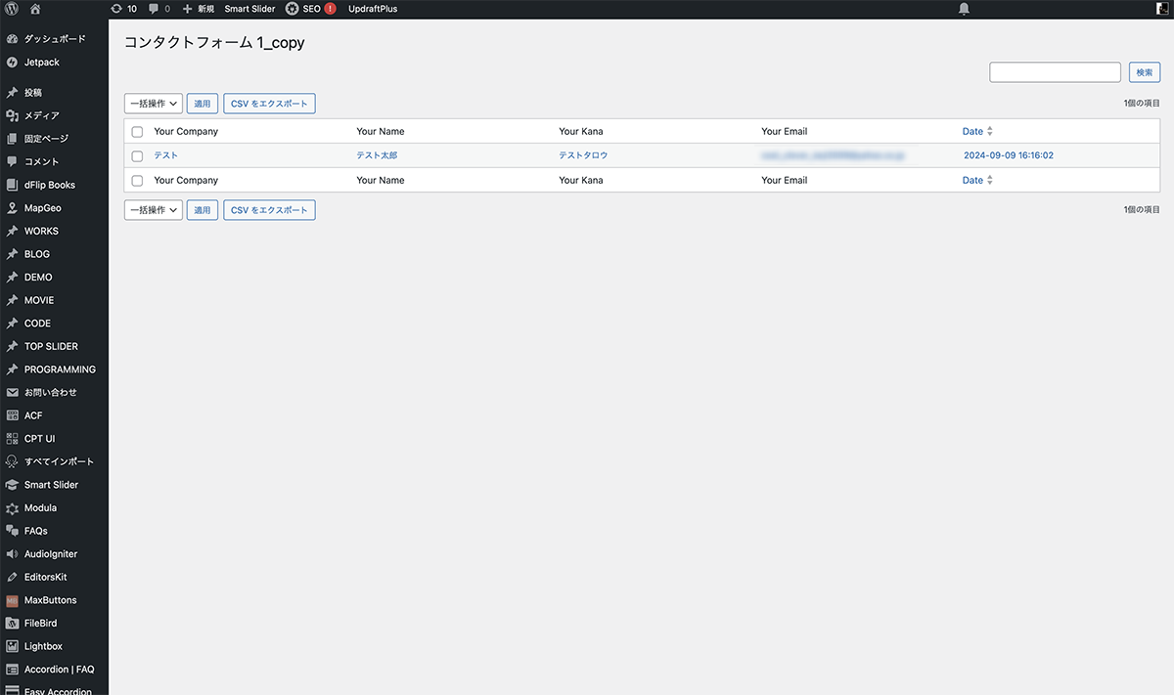Click the notification bell icon
This screenshot has width=1174, height=695.
tap(964, 9)
